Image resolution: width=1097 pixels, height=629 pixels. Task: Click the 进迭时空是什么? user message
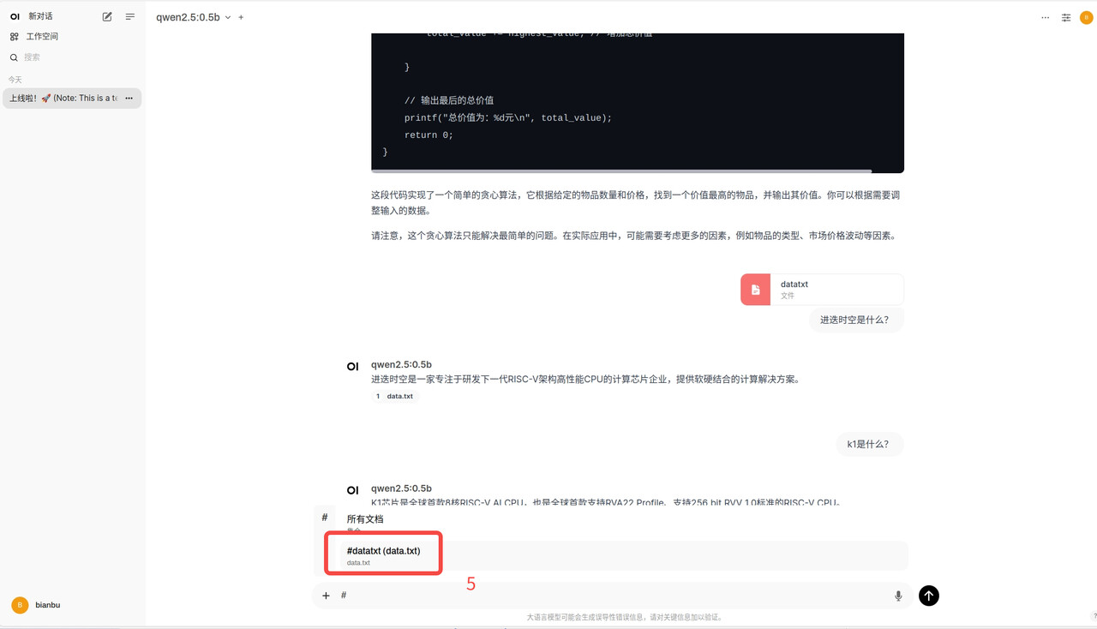(854, 320)
